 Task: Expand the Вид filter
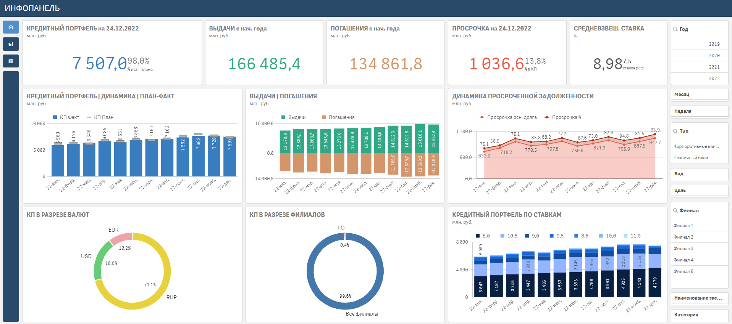click(700, 174)
